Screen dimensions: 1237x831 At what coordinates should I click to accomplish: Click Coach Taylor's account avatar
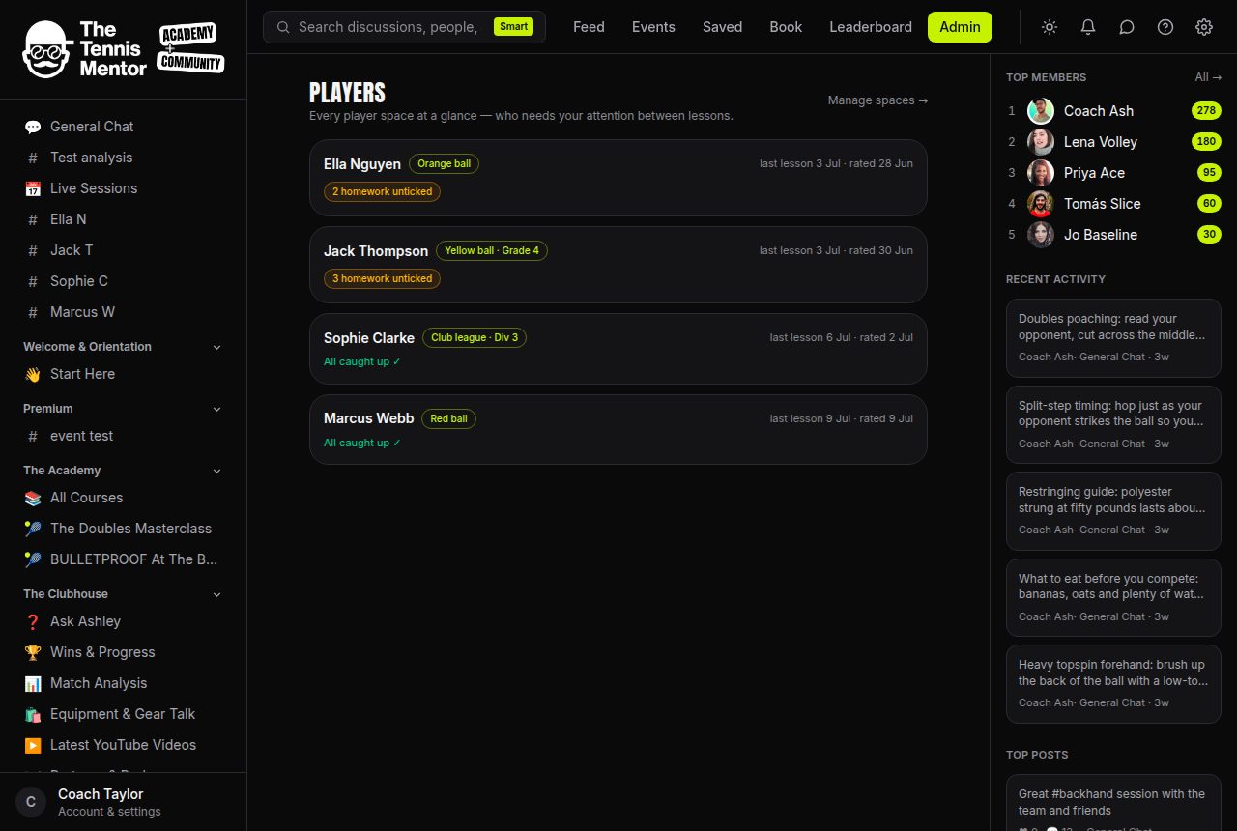click(x=31, y=802)
